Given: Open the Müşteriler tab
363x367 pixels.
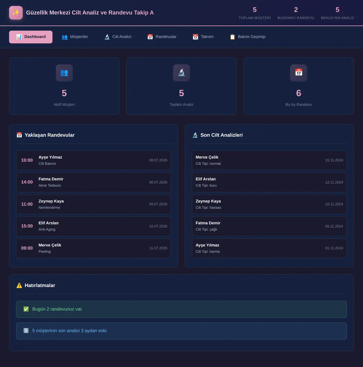Looking at the screenshot, I should point(75,37).
